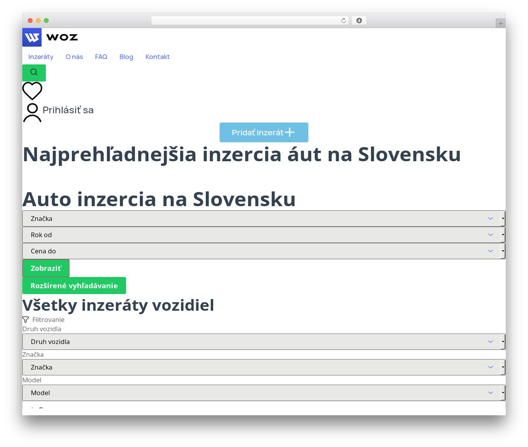528x447 pixels.
Task: Expand the Druh vozidla filter dropdown
Action: coord(264,342)
